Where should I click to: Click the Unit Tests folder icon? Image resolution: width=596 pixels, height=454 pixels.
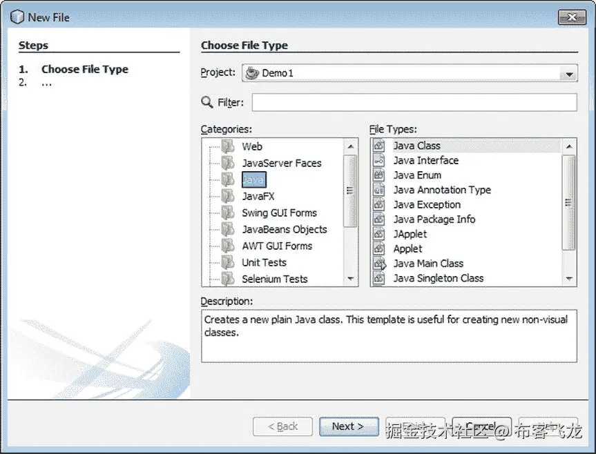pos(228,262)
